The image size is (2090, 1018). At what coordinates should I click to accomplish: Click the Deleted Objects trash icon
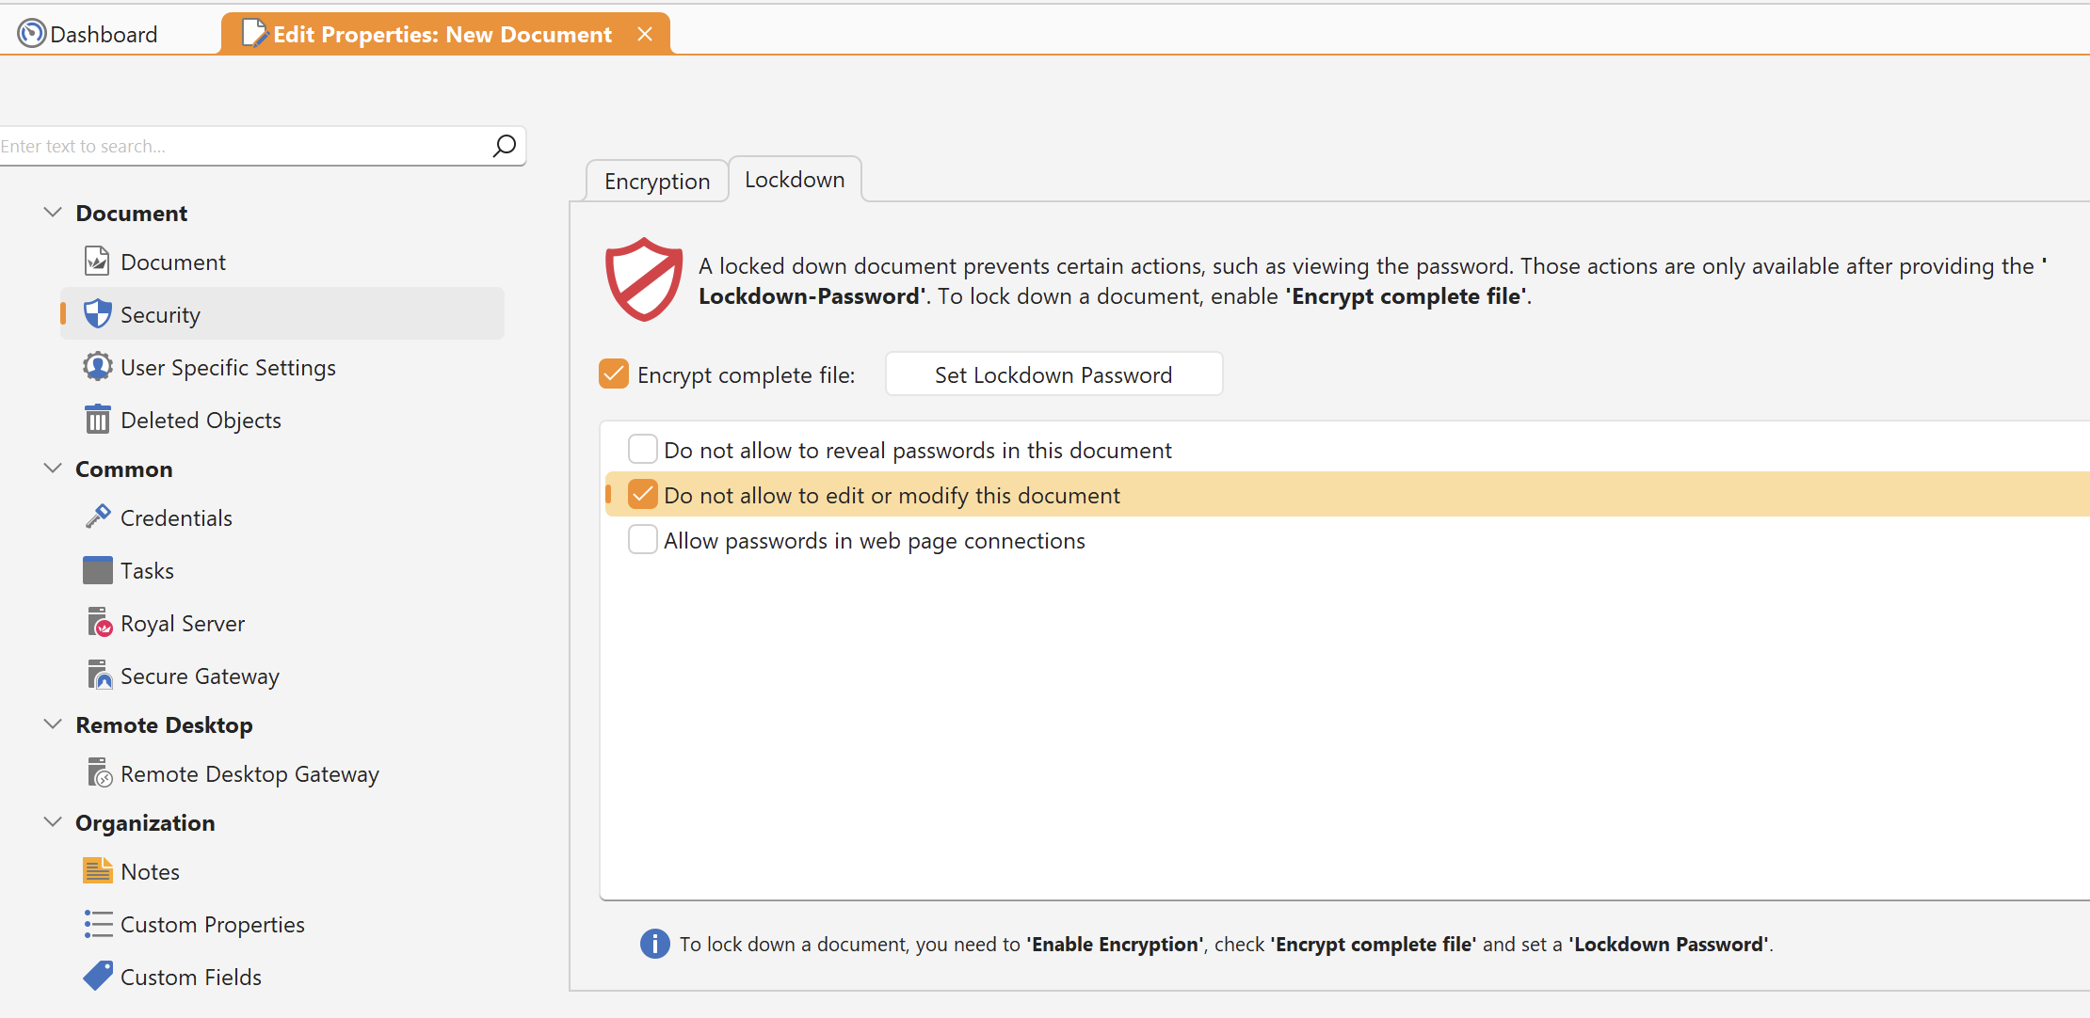pyautogui.click(x=98, y=420)
